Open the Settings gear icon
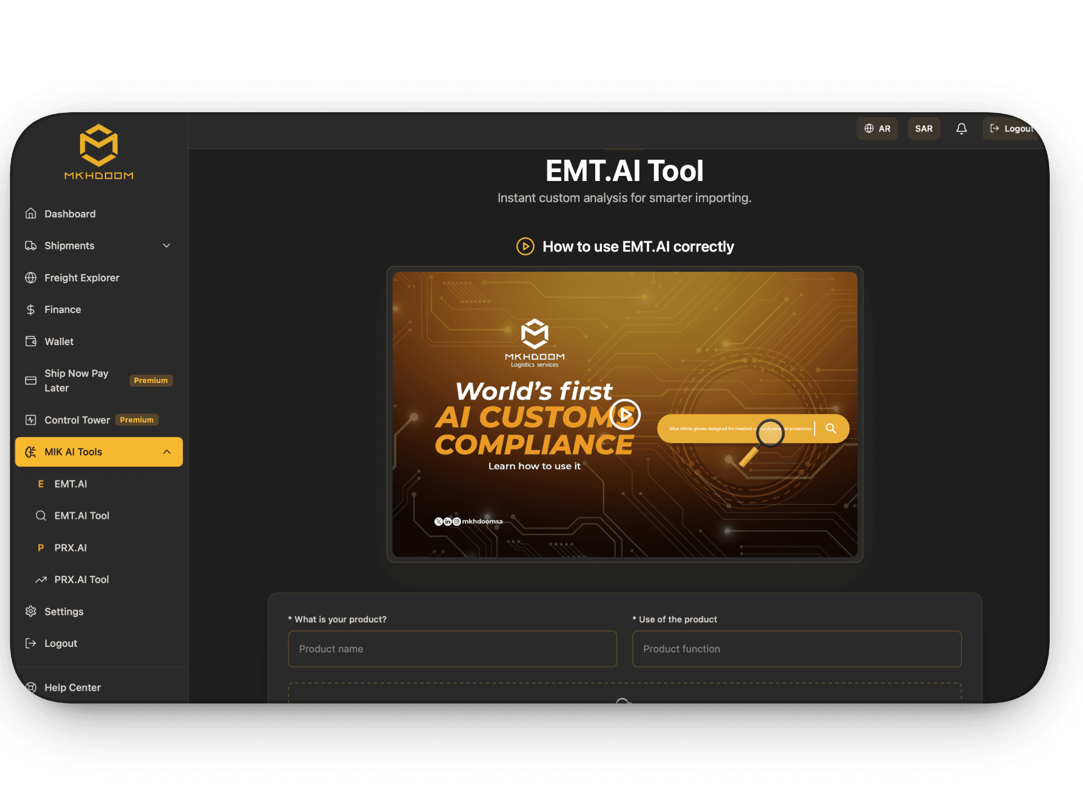The height and width of the screenshot is (812, 1083). coord(31,612)
